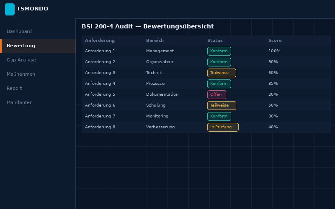This screenshot has width=335, height=209.
Task: Click the Management area cell
Action: [x=160, y=51]
